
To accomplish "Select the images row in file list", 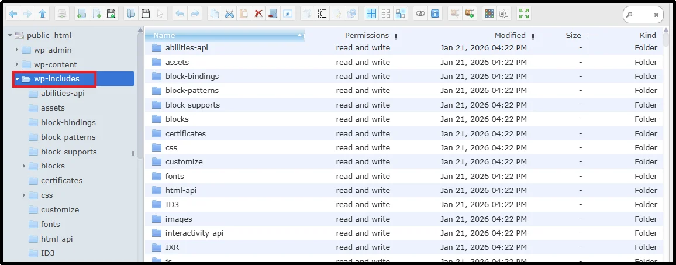I will click(x=405, y=219).
